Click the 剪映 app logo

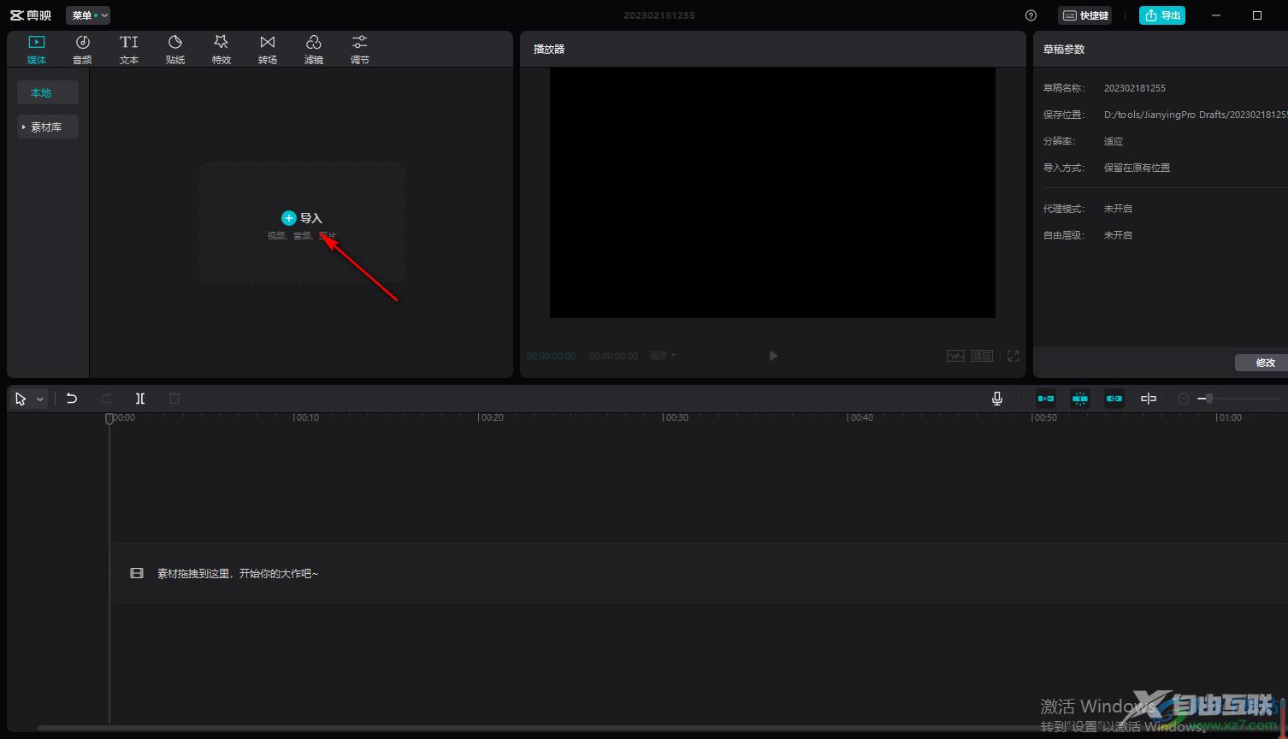[x=30, y=15]
